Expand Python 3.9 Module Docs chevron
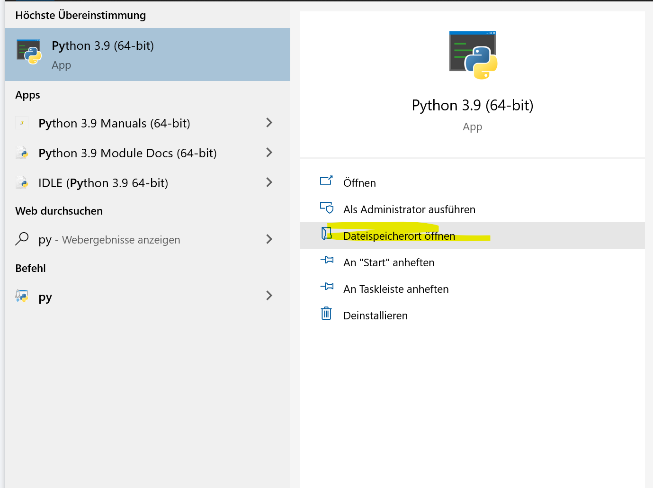The image size is (653, 488). (269, 153)
